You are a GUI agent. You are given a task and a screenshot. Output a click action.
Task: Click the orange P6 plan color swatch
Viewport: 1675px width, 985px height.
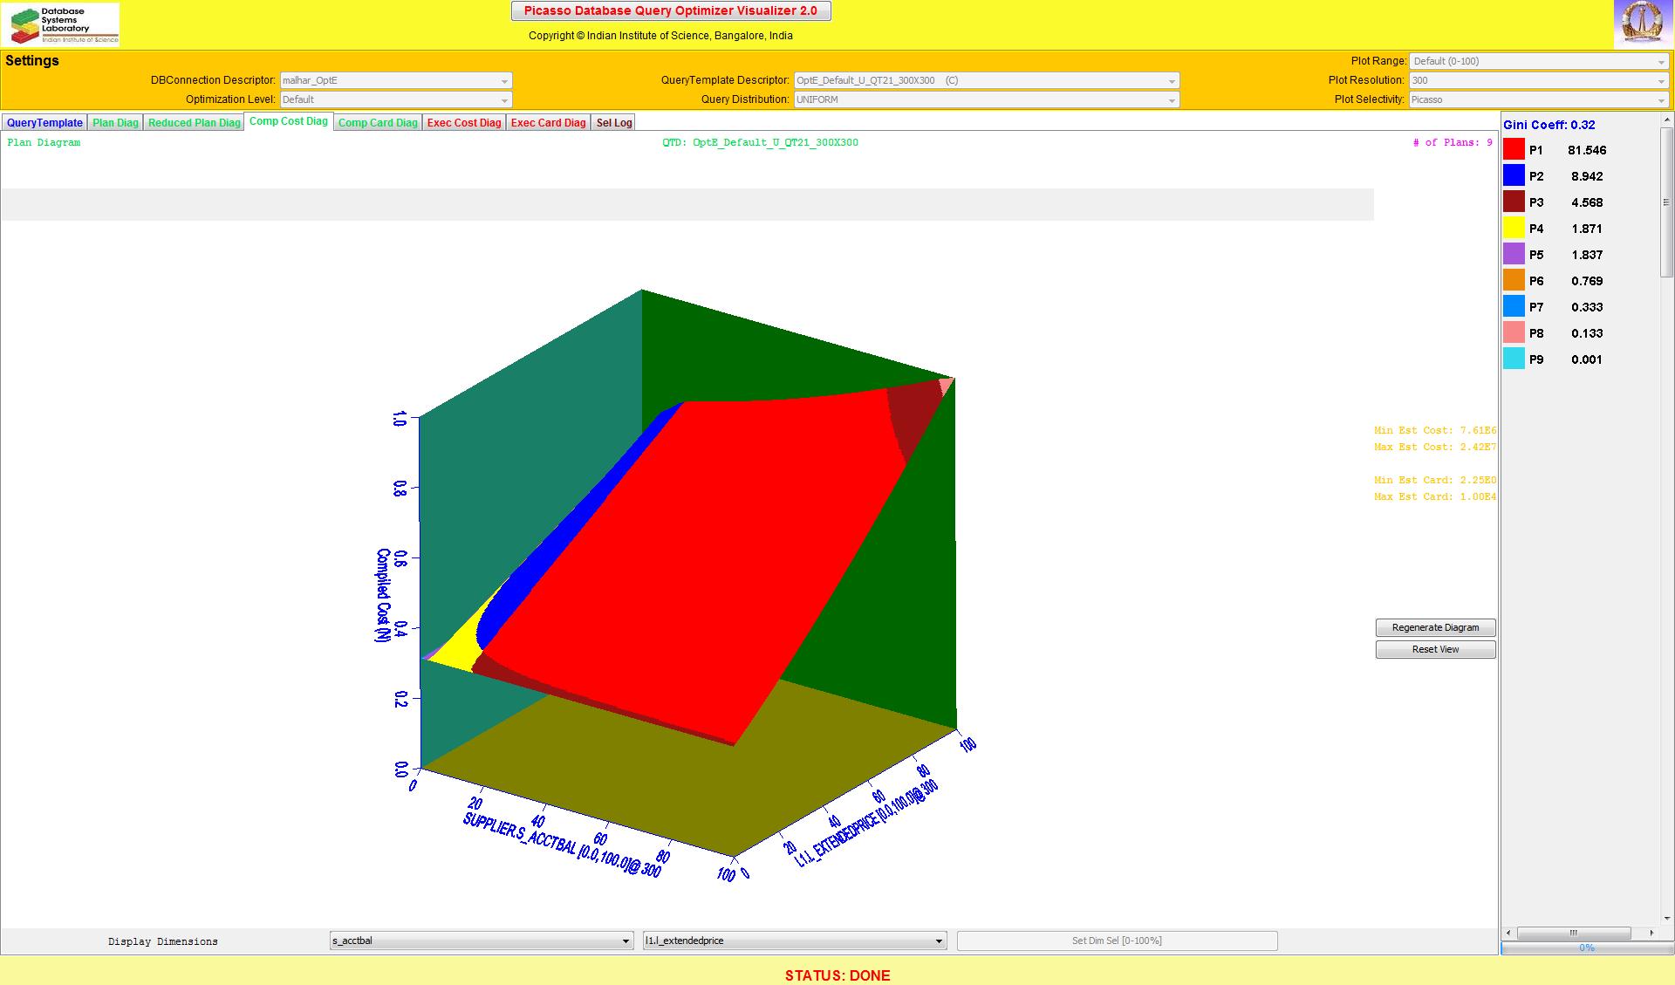(x=1514, y=280)
